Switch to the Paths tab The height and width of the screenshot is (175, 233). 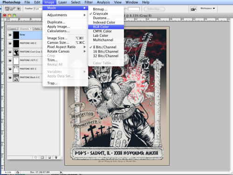(x=37, y=29)
